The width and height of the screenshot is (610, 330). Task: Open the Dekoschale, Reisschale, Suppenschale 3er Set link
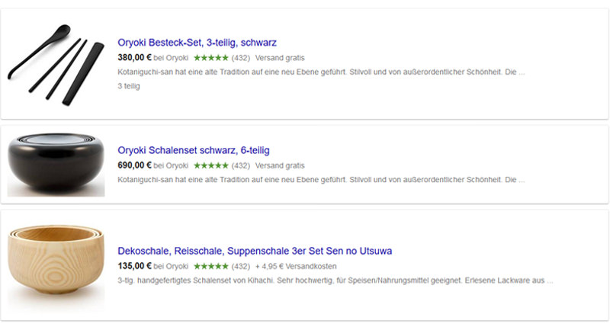pyautogui.click(x=255, y=251)
